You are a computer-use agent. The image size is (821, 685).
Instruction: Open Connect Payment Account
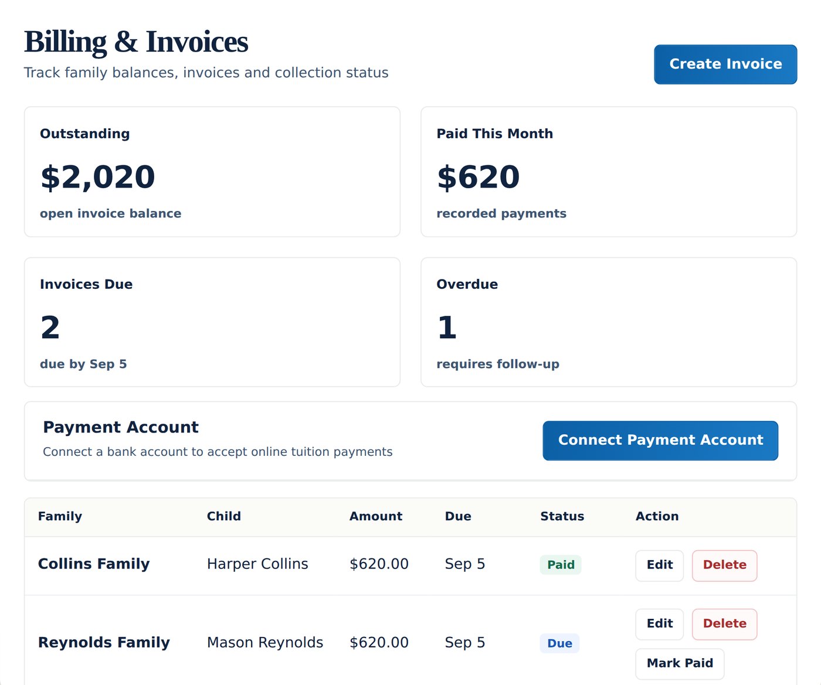pos(660,441)
